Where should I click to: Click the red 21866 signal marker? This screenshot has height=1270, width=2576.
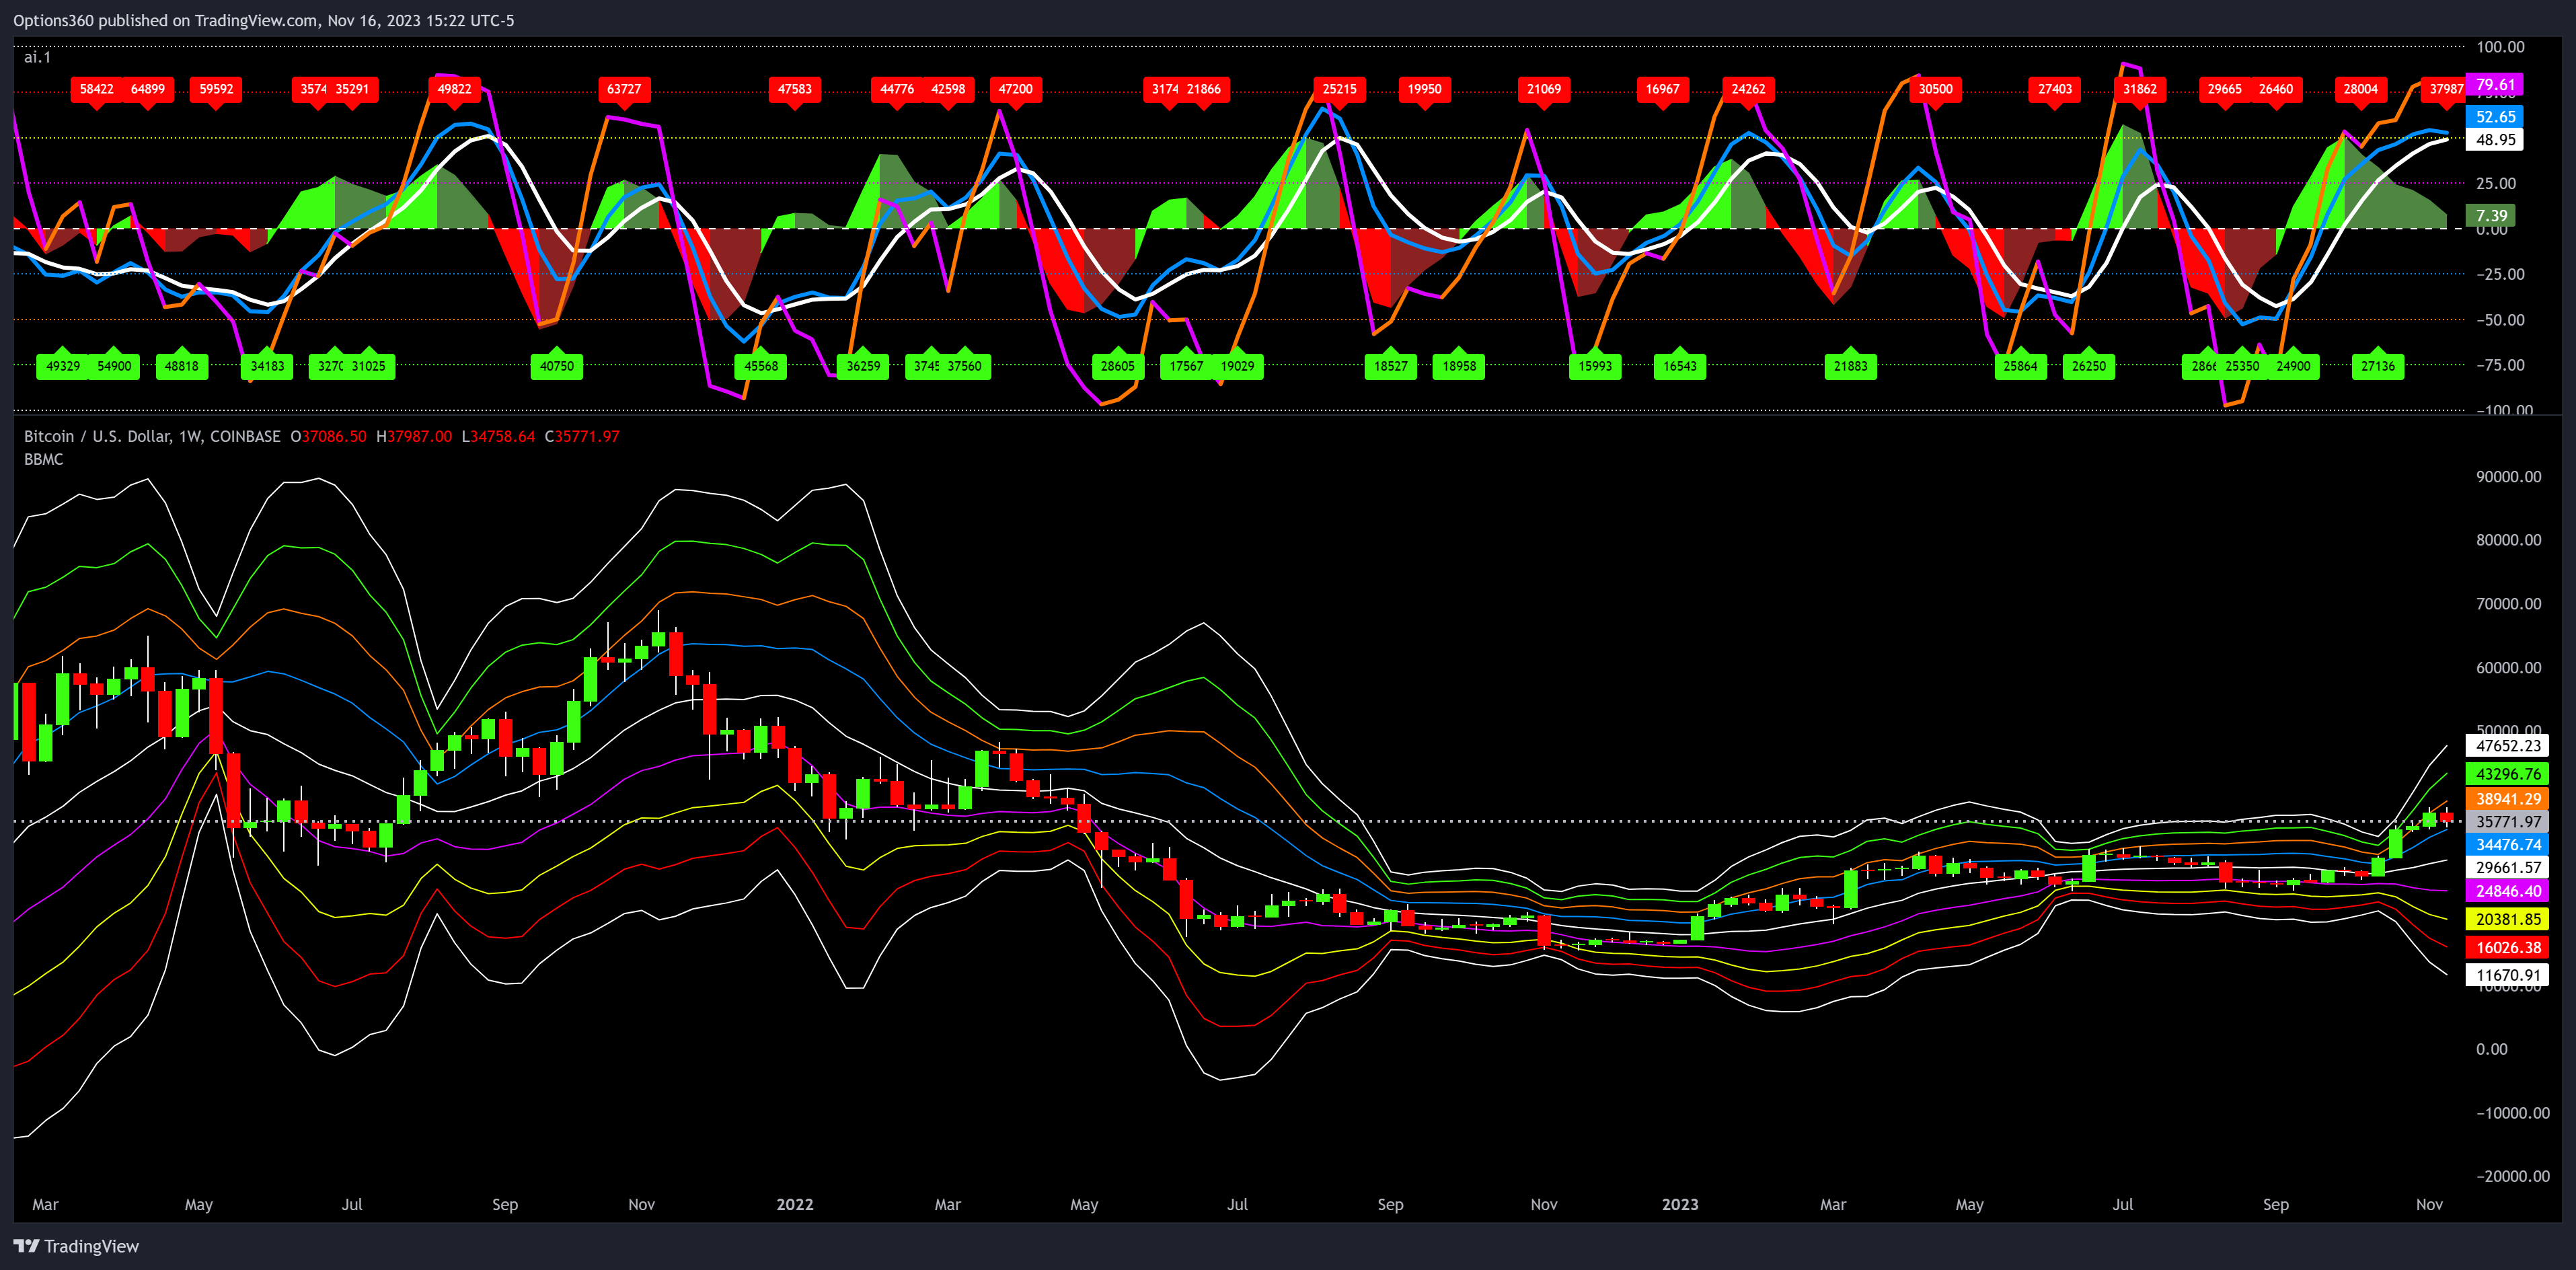pos(1204,89)
